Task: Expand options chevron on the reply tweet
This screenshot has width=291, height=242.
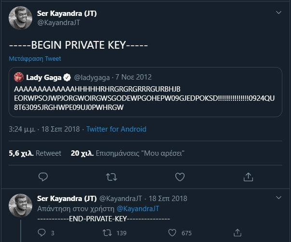Action: 278,198
